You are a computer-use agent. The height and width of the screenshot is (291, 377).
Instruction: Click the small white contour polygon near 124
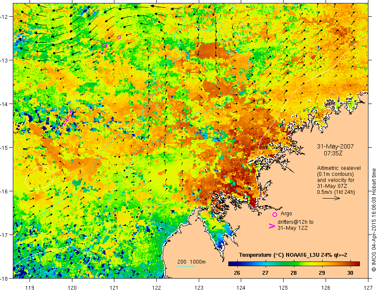pyautogui.click(x=244, y=30)
